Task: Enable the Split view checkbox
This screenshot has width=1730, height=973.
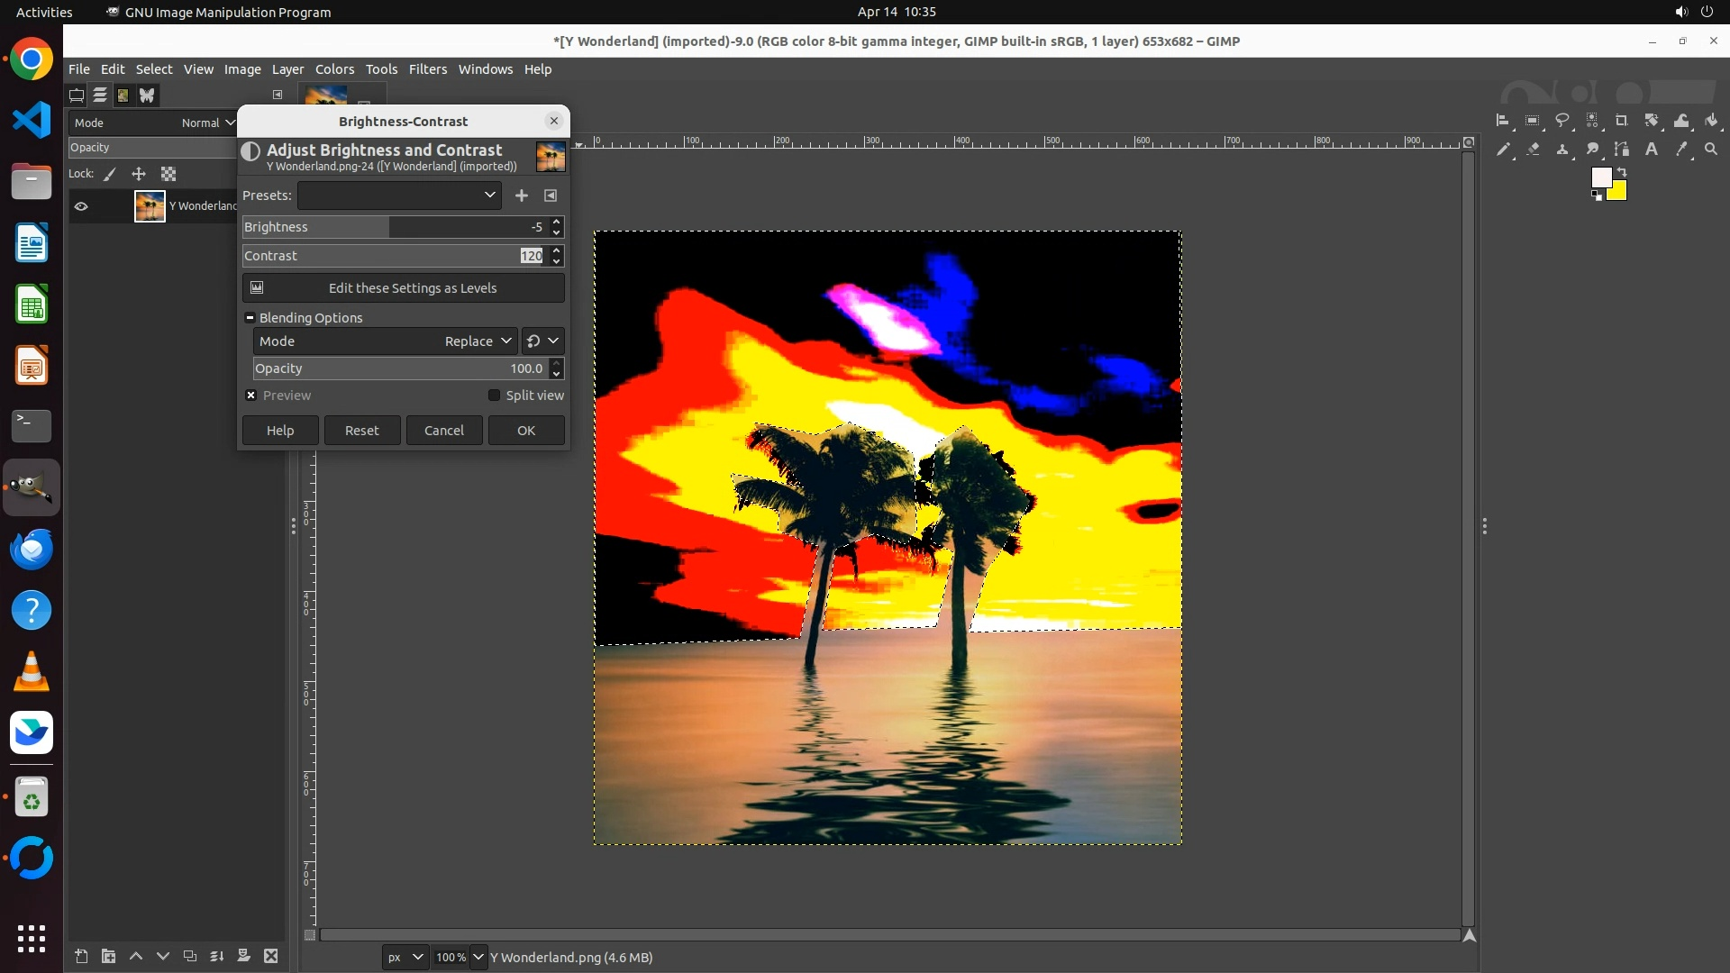Action: pos(494,396)
